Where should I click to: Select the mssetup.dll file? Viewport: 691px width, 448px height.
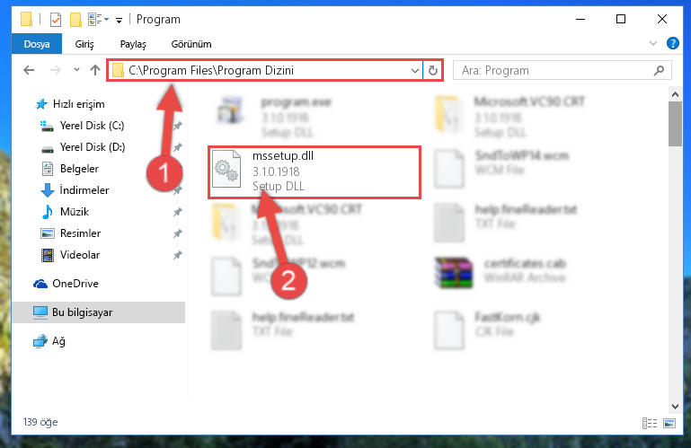pos(314,172)
